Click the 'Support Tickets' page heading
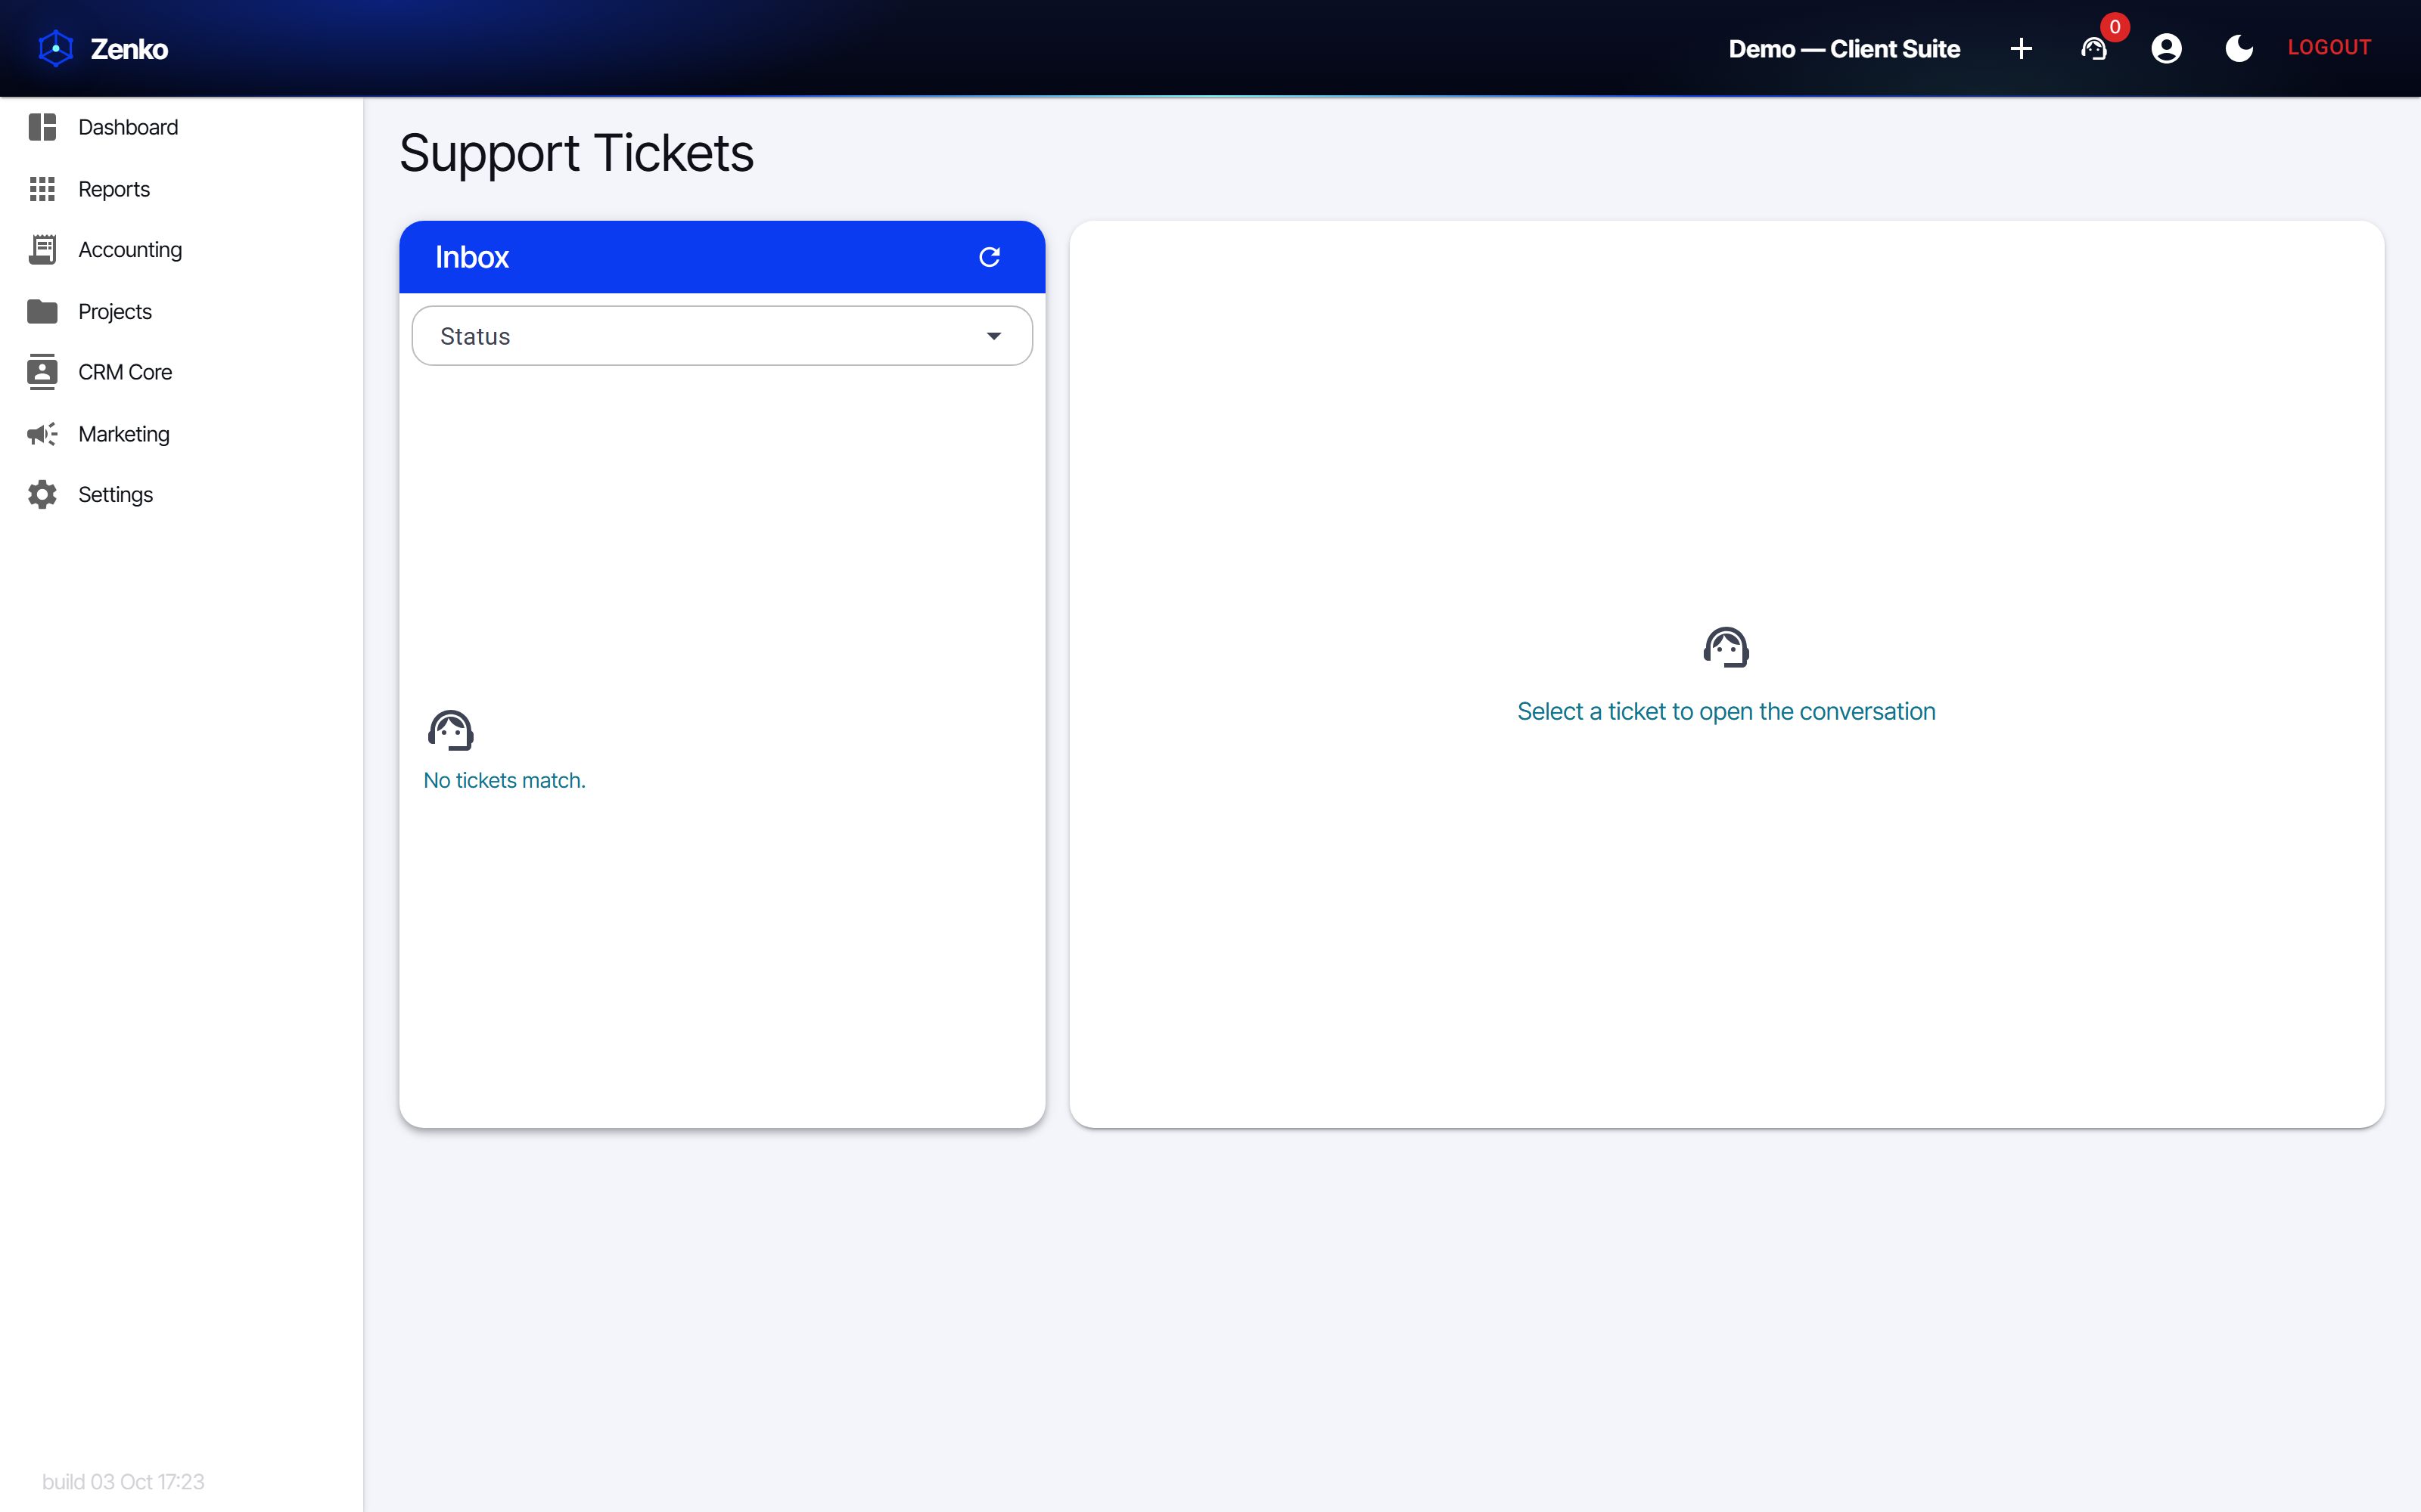The width and height of the screenshot is (2421, 1512). point(577,153)
